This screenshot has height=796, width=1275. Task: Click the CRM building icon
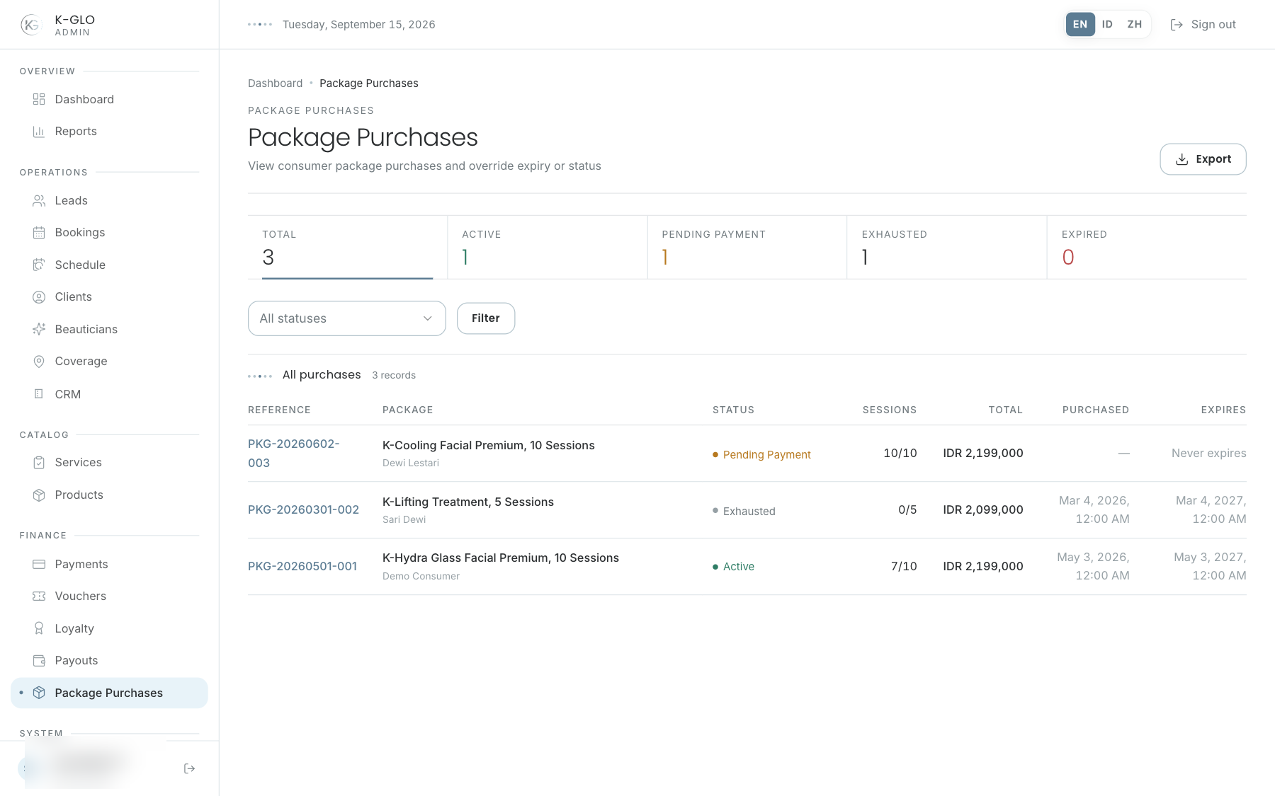pyautogui.click(x=39, y=394)
